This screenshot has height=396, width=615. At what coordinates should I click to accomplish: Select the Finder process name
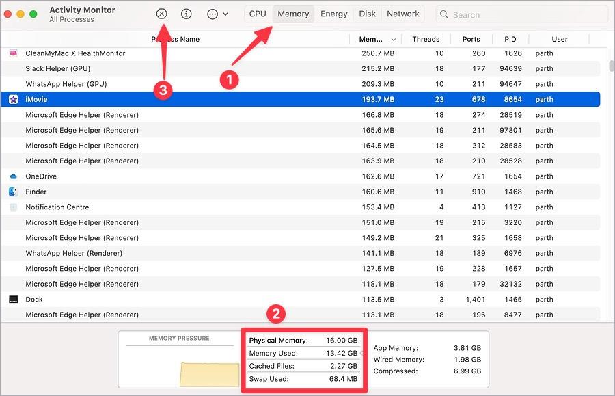point(36,192)
